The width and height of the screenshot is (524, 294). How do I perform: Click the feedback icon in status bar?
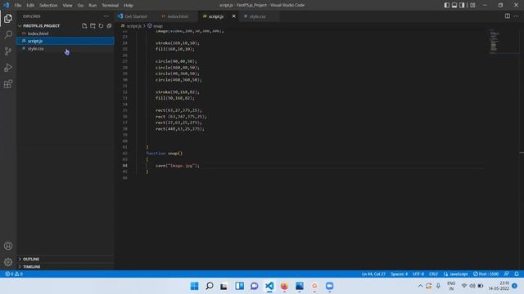pyautogui.click(x=507, y=274)
